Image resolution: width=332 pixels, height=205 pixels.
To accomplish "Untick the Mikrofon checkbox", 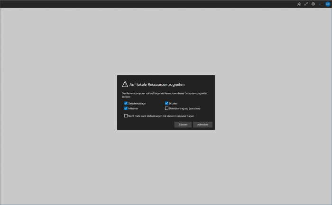I will 126,108.
